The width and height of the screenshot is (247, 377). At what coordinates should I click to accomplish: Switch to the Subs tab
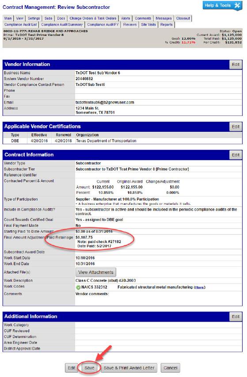pos(48,18)
